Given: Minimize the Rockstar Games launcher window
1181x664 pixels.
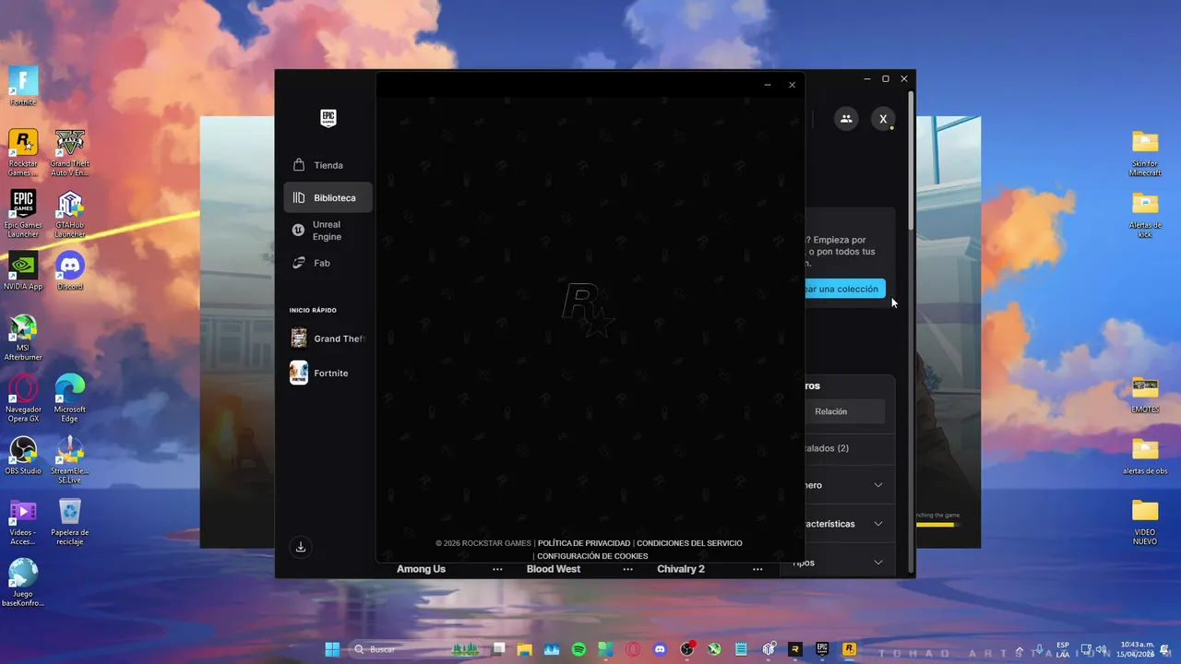Looking at the screenshot, I should [x=768, y=85].
